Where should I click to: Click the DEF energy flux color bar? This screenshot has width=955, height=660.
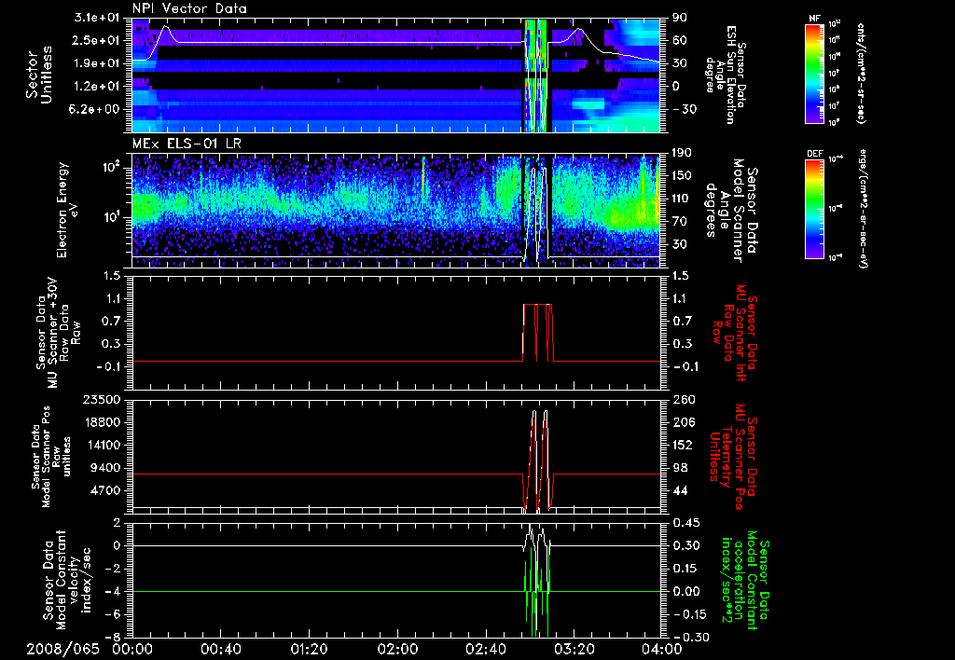pyautogui.click(x=814, y=209)
